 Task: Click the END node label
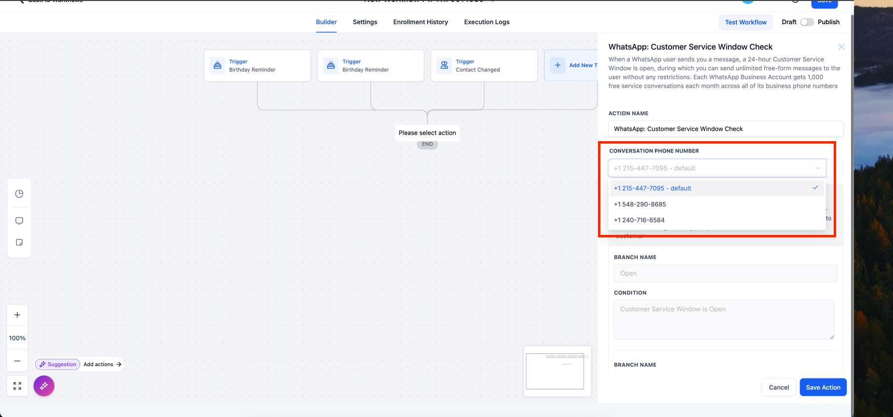[x=427, y=144]
